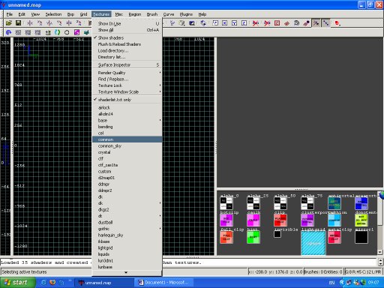Click the Cubic clip camera icon
This screenshot has height=288, width=384.
[x=192, y=23]
